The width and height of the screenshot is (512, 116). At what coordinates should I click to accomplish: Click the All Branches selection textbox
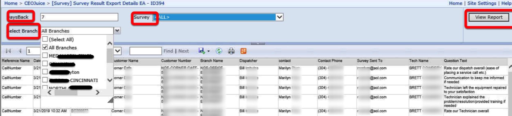[77, 31]
